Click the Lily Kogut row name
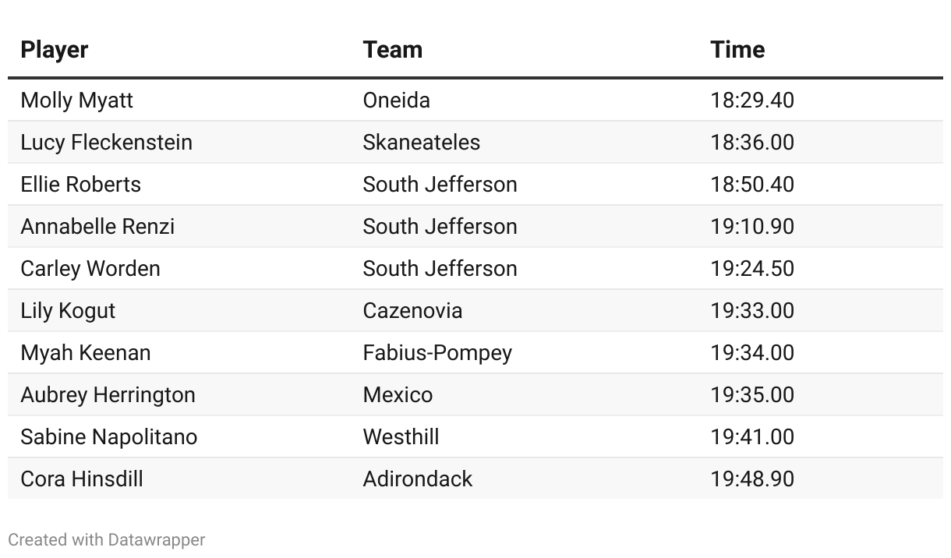 tap(68, 311)
